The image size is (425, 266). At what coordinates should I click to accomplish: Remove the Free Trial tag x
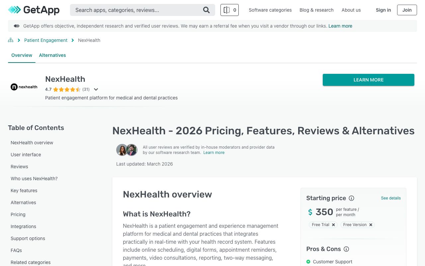point(334,225)
